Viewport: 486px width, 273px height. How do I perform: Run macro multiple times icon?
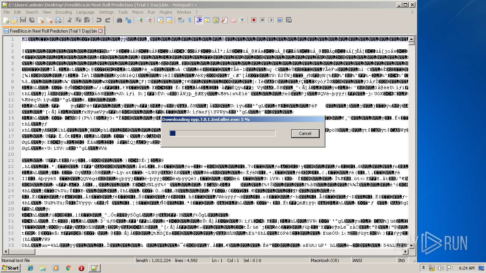(280, 20)
